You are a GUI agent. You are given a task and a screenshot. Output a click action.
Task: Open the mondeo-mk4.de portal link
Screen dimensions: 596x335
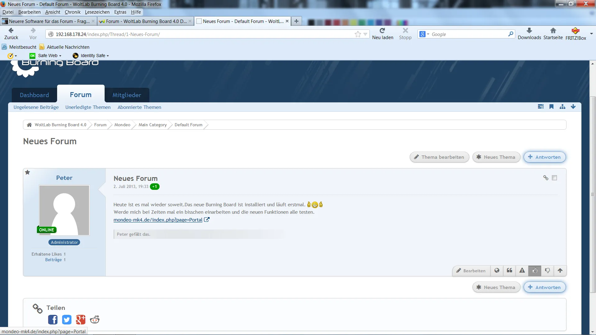click(158, 220)
